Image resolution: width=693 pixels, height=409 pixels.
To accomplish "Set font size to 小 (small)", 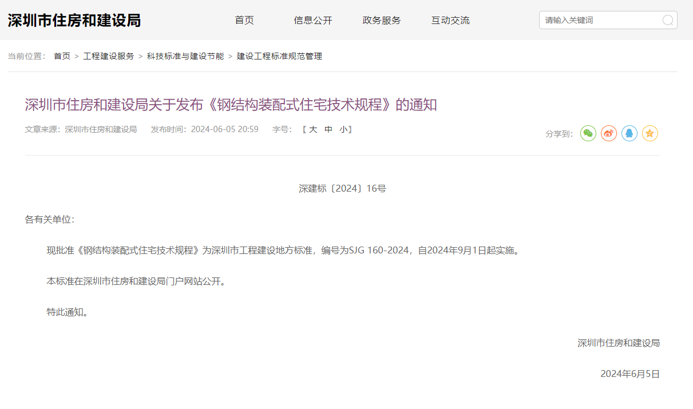I will [x=343, y=129].
